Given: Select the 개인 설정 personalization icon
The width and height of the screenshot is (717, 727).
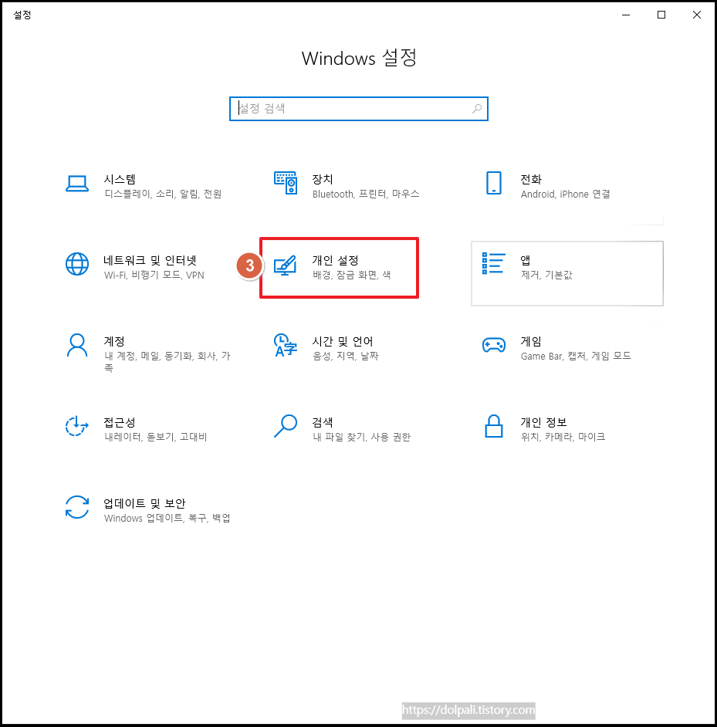Looking at the screenshot, I should [x=286, y=265].
